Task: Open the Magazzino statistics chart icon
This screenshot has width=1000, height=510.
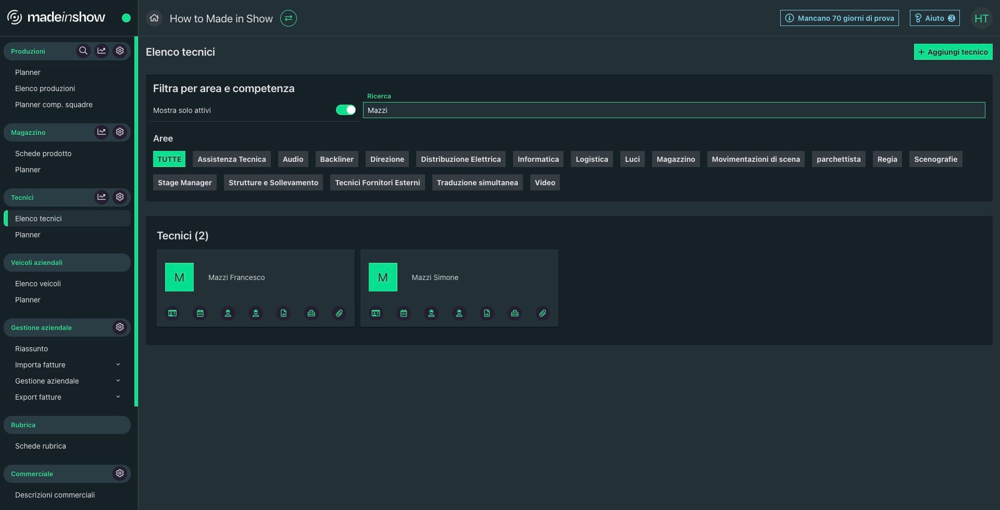Action: click(x=102, y=132)
